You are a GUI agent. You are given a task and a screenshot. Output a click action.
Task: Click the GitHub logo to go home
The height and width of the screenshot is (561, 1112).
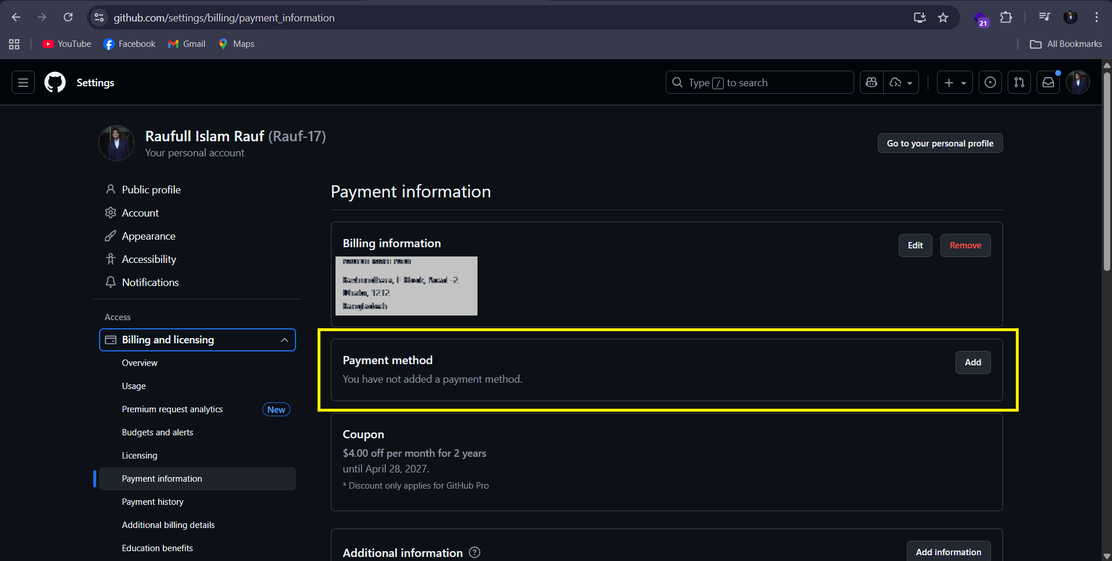coord(54,82)
